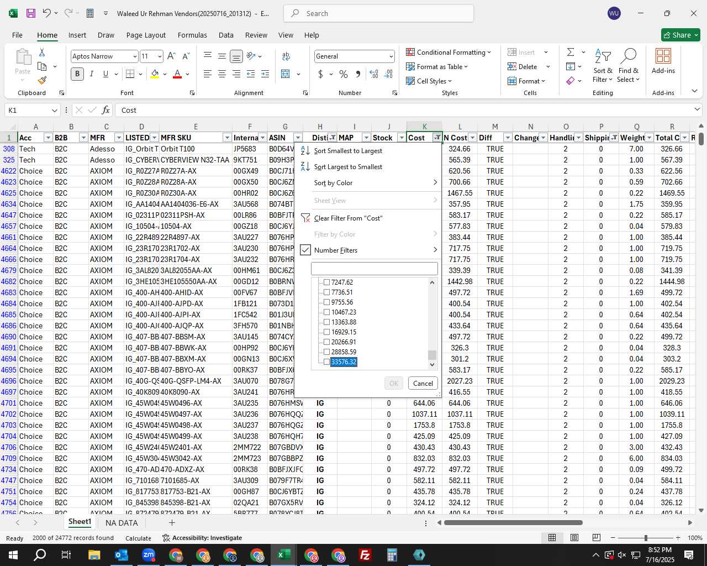Open the number format dropdown
This screenshot has width=707, height=566.
coord(391,56)
